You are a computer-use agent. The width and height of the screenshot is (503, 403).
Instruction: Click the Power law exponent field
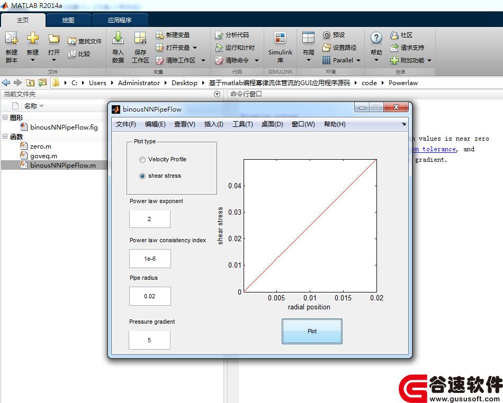coord(150,219)
